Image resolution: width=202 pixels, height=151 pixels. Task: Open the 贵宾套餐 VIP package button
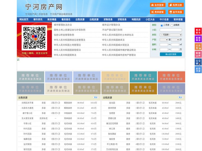(158, 12)
